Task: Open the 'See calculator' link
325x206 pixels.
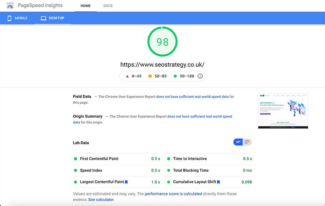Action: 101,200
